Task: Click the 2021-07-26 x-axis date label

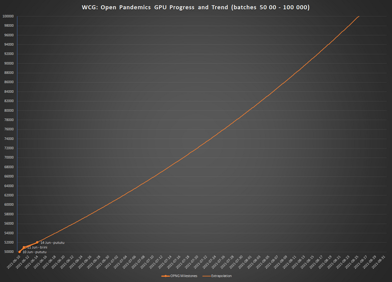Action: pos(218,262)
